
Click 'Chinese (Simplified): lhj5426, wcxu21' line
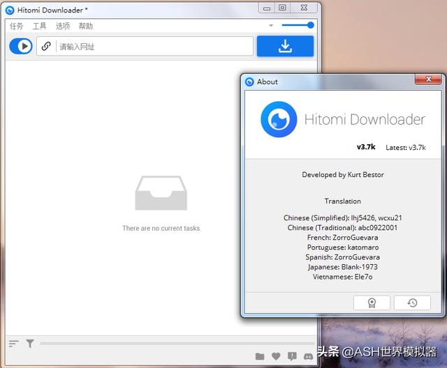pyautogui.click(x=343, y=218)
